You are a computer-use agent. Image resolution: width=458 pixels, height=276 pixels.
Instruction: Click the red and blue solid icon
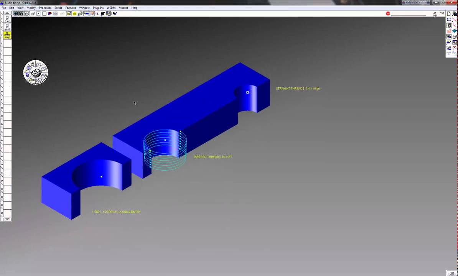pos(50,13)
